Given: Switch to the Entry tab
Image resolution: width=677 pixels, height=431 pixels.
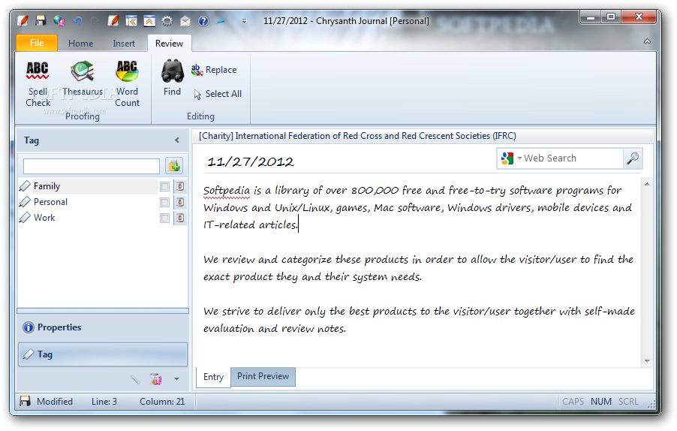Looking at the screenshot, I should pos(213,377).
